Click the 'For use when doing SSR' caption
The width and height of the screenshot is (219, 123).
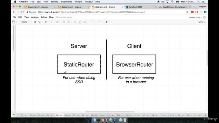79,80
